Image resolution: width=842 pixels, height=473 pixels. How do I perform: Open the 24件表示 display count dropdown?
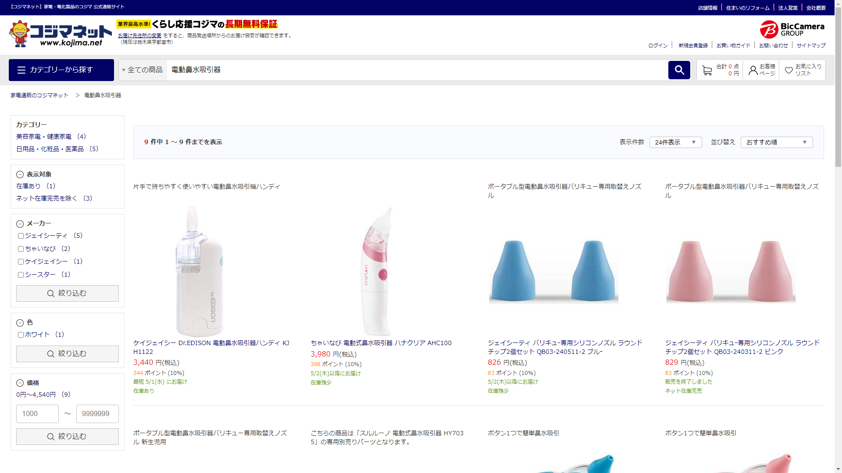675,142
